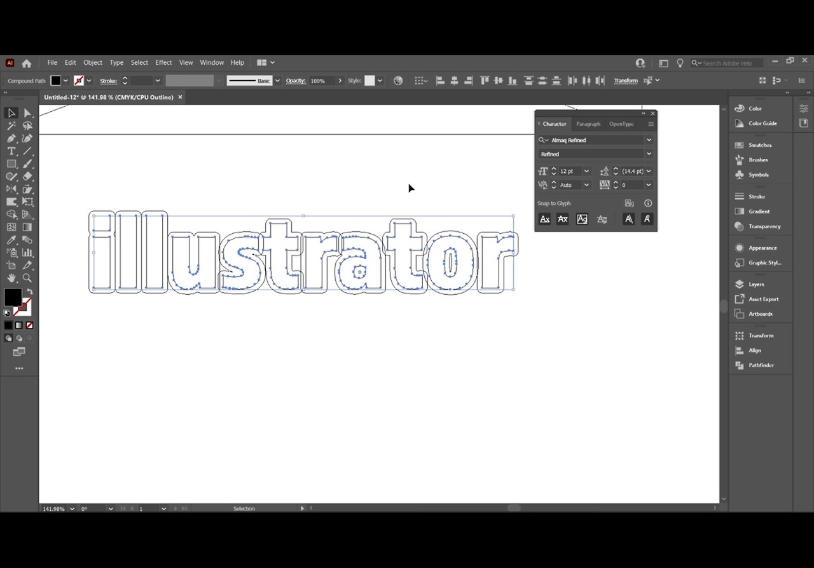Open Edit Toolbar three-dots button
Viewport: 814px width, 568px height.
click(19, 369)
